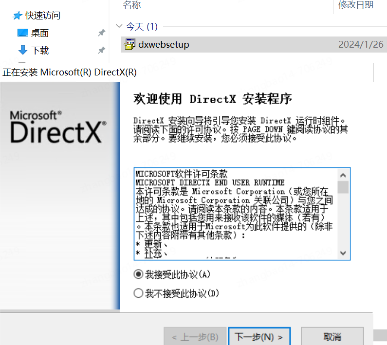Viewport: 387px width, 345px height.
Task: Click the 下一步(N) > button
Action: click(259, 336)
